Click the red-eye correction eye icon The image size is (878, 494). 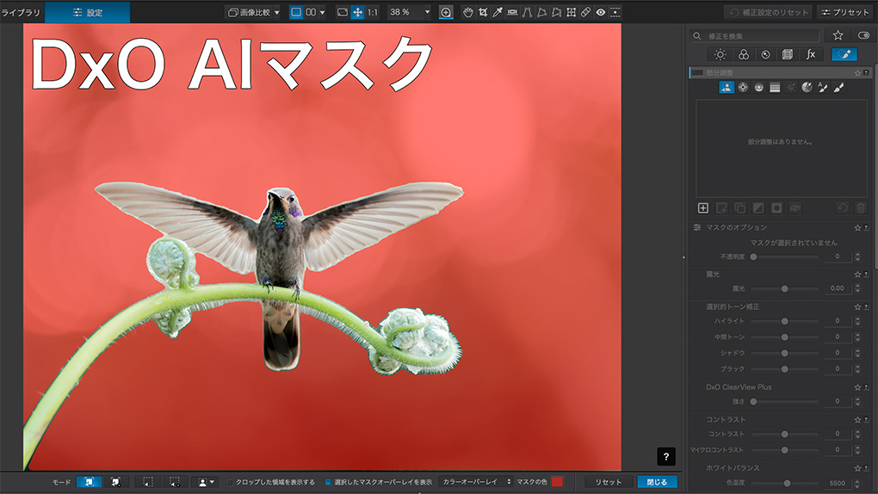[600, 12]
